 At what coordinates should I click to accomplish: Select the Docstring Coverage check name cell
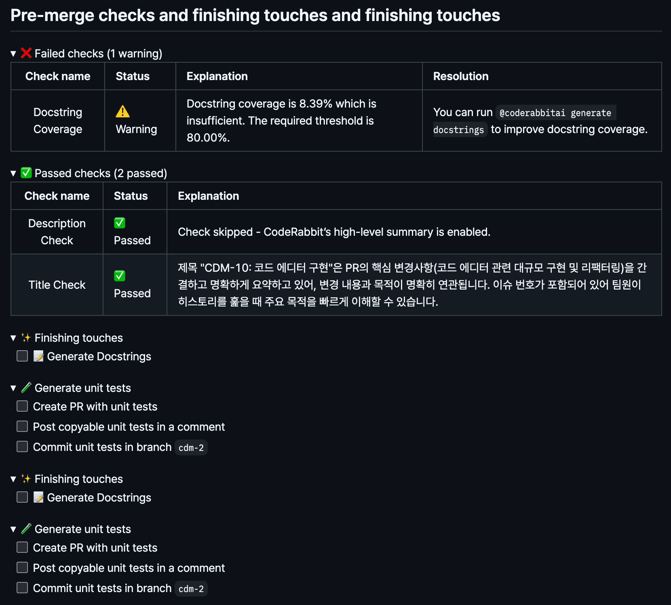click(57, 121)
